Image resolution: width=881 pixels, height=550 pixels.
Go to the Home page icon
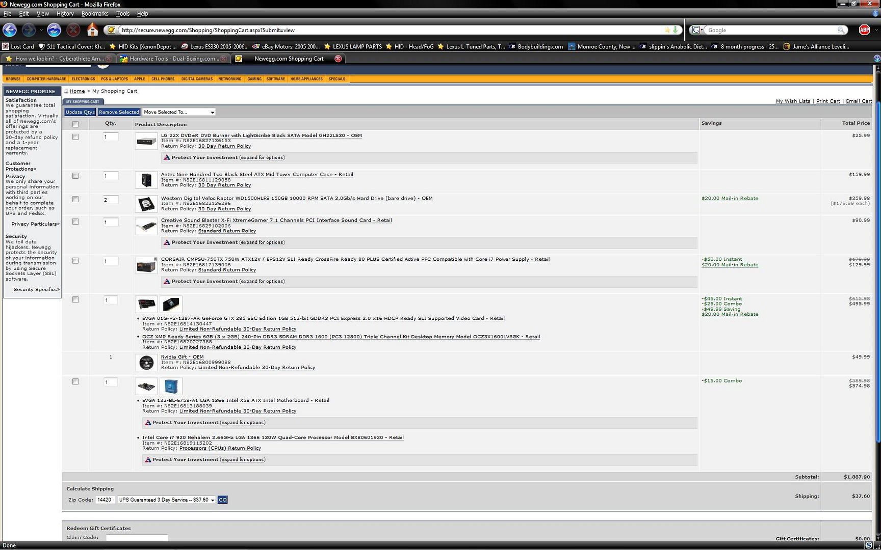click(x=92, y=30)
